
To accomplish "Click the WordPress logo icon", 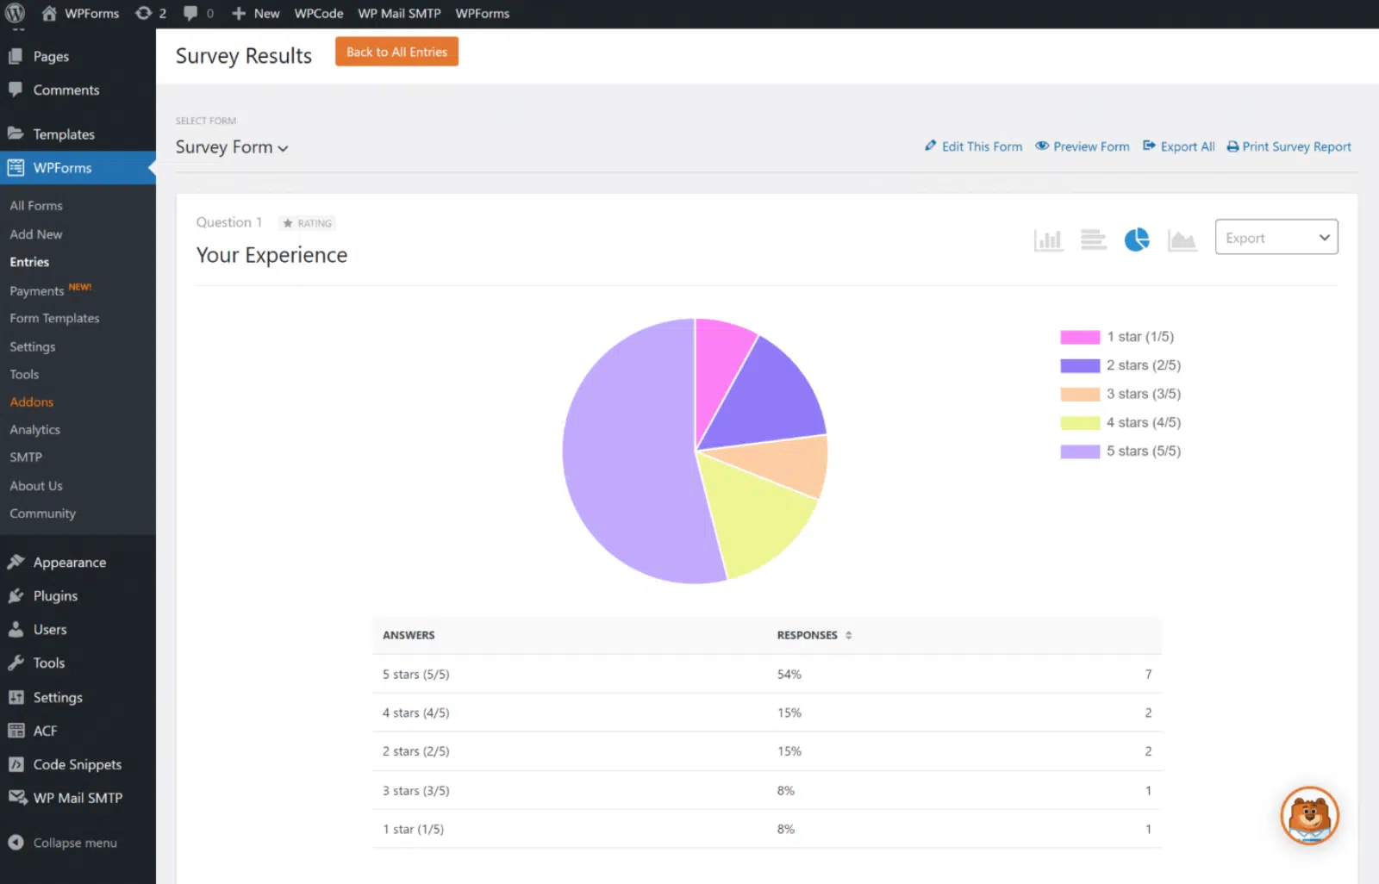I will (15, 13).
